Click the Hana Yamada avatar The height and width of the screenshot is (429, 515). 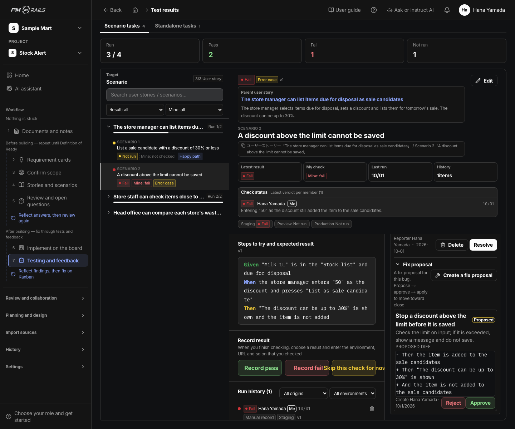[464, 10]
